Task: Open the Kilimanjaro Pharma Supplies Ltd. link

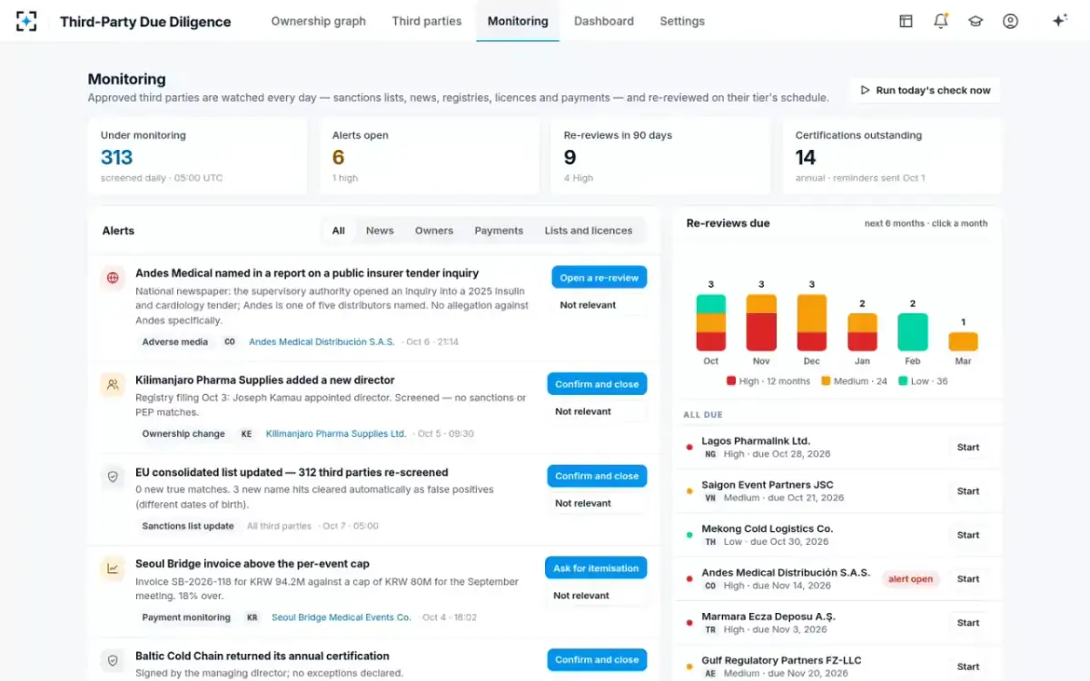Action: (336, 434)
